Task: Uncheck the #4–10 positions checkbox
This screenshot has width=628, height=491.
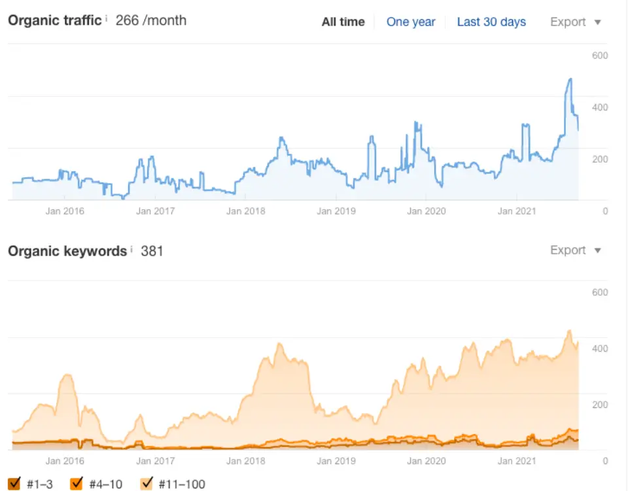Action: [x=77, y=483]
